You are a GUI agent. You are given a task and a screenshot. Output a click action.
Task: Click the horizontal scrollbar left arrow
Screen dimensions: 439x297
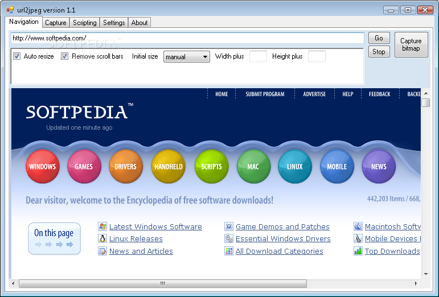click(13, 283)
